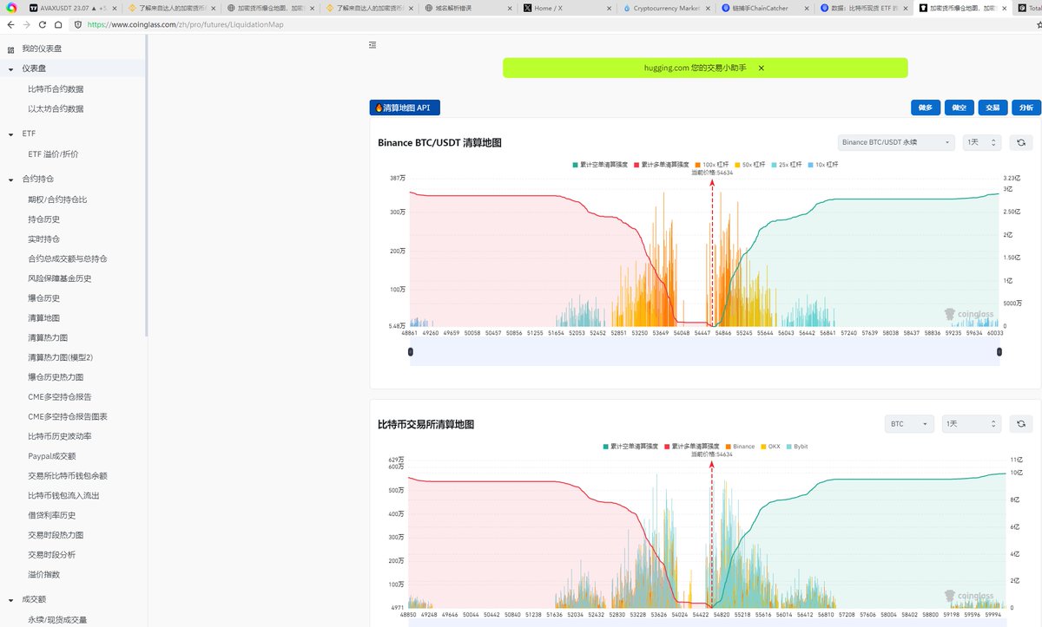This screenshot has width=1042, height=627.
Task: Open 清算热力图 in sidebar
Action: (x=48, y=338)
